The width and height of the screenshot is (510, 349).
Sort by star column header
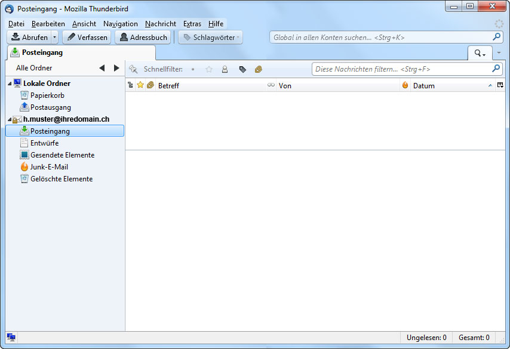pos(140,85)
